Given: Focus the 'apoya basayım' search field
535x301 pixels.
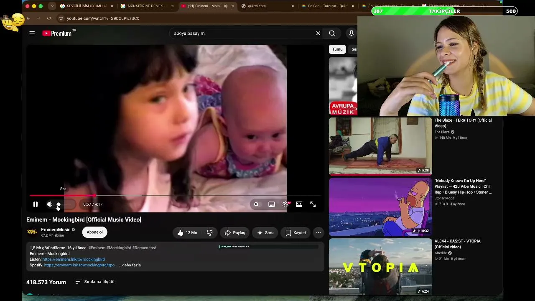Looking at the screenshot, I should [x=242, y=33].
